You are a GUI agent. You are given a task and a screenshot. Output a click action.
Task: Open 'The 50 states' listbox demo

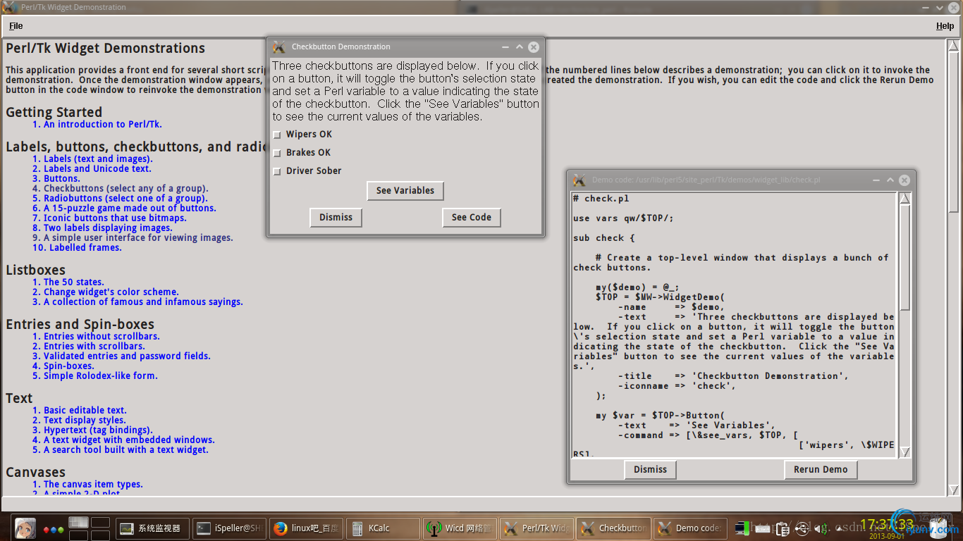(73, 282)
